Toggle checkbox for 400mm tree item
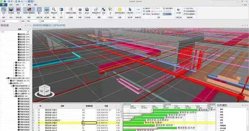This screenshot has width=249, height=131. (16, 63)
